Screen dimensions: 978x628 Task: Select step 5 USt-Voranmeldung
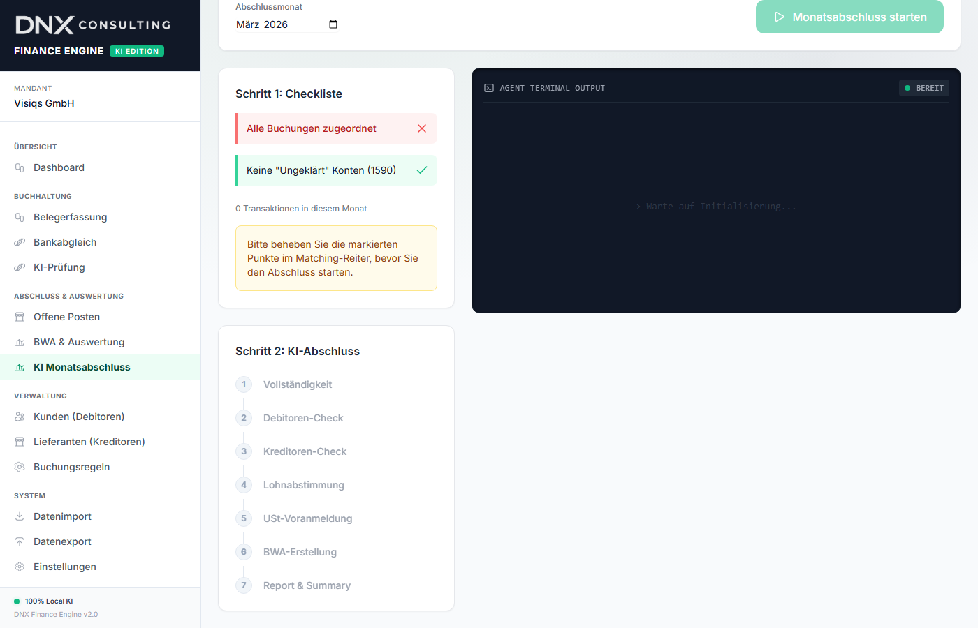coord(307,518)
